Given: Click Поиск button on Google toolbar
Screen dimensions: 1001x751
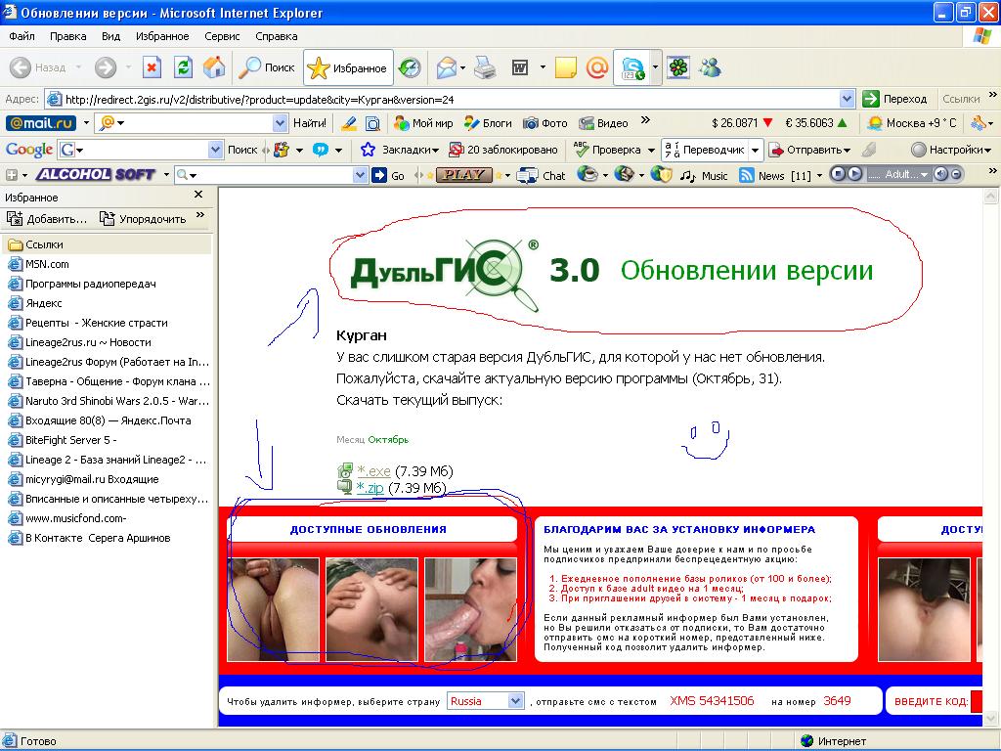Looking at the screenshot, I should coord(242,150).
